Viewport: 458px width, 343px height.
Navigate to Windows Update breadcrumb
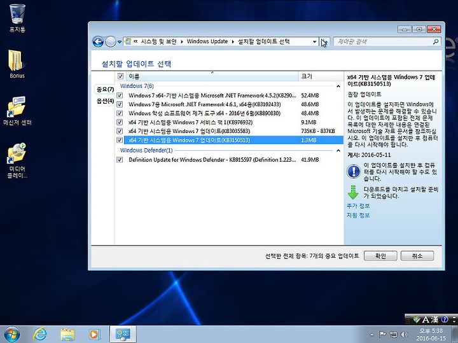[207, 41]
